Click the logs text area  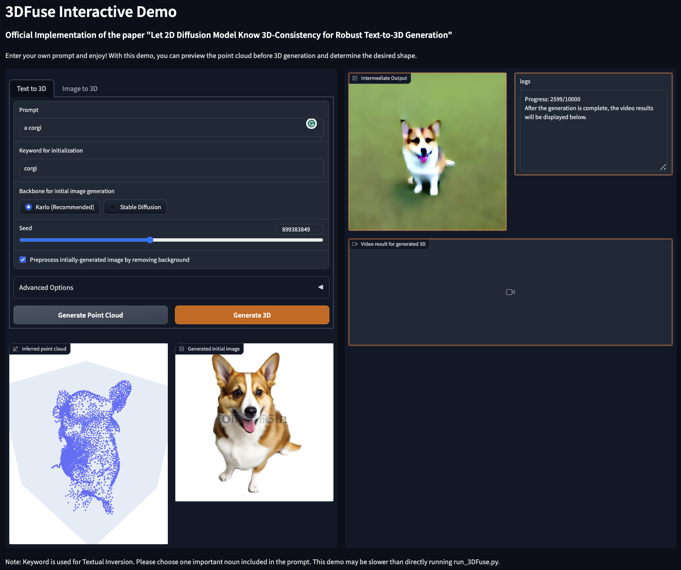click(x=594, y=130)
